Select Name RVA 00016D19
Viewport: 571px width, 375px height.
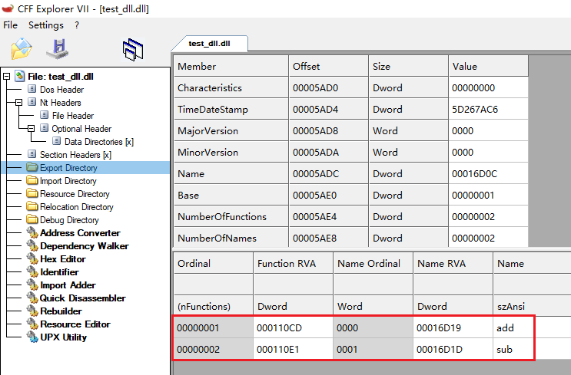pos(453,327)
